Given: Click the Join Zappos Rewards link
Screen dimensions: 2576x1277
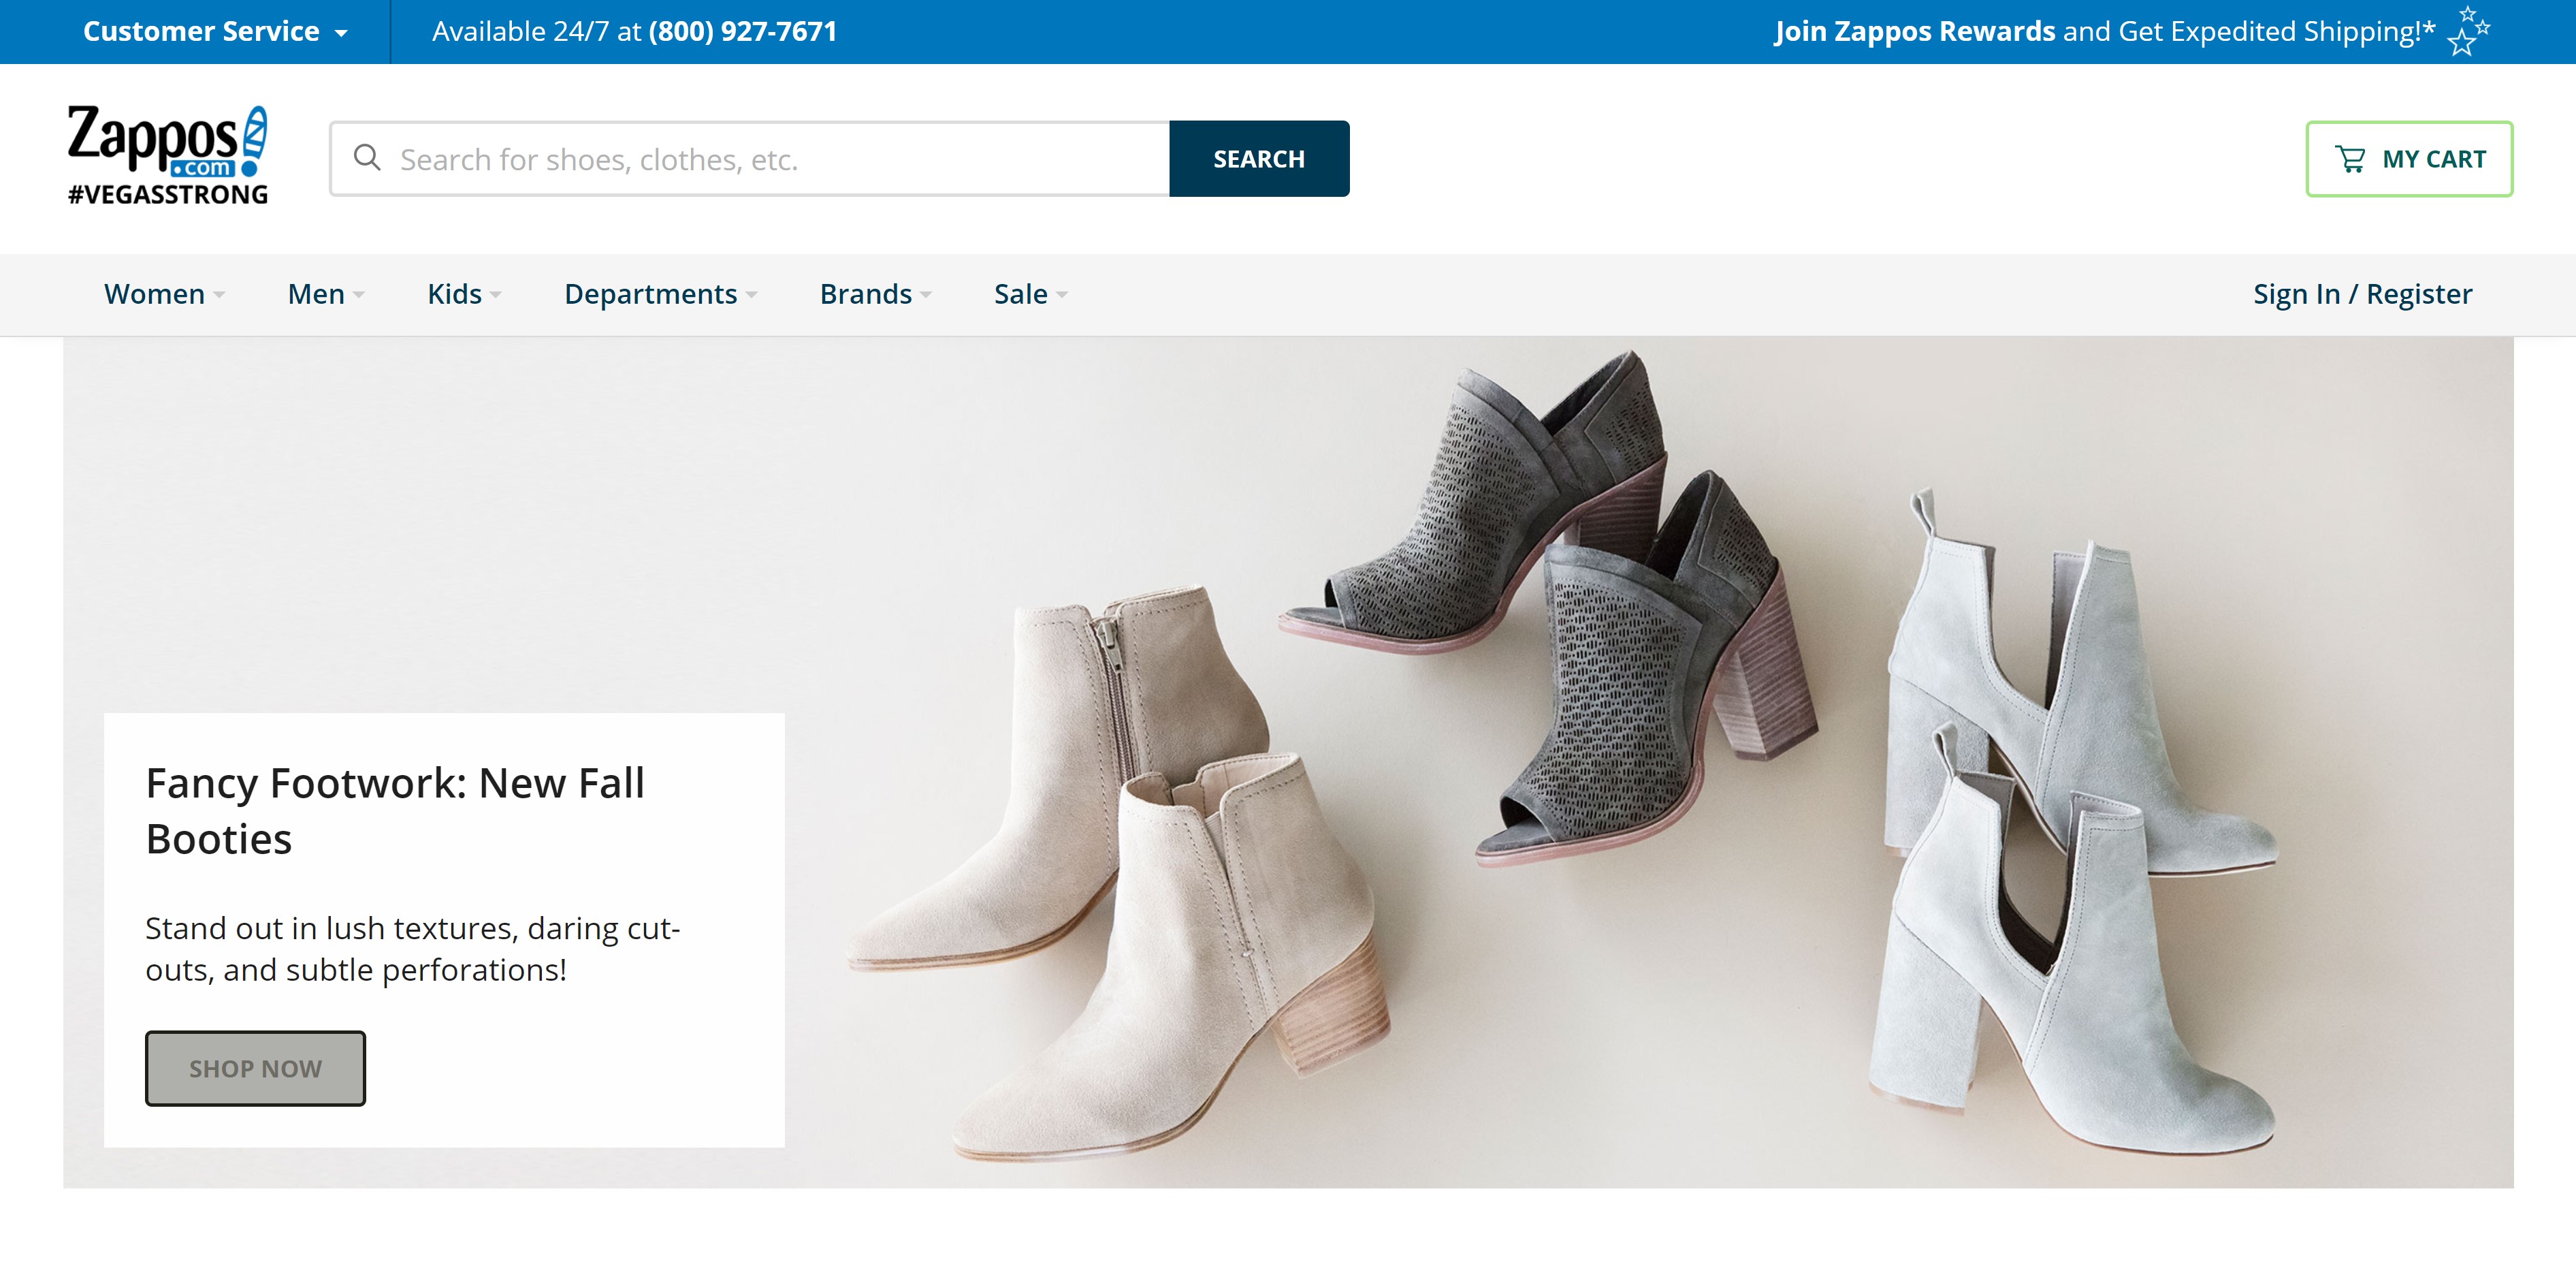Looking at the screenshot, I should (x=1916, y=31).
